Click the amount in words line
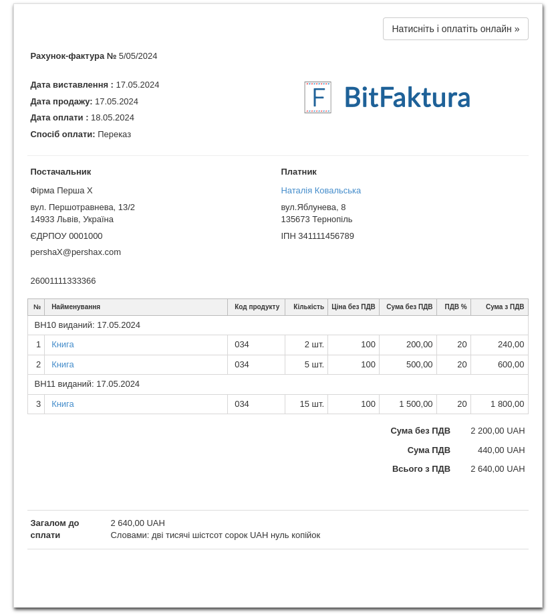Viewport: 552px width, 615px height. (x=215, y=535)
